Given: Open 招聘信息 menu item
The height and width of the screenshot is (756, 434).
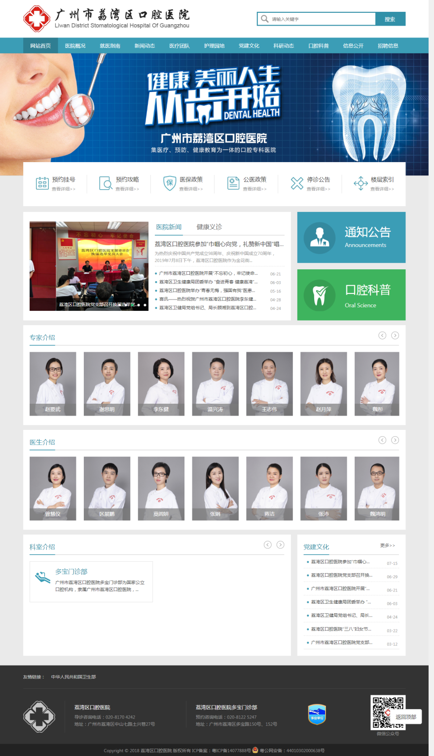Looking at the screenshot, I should tap(388, 45).
